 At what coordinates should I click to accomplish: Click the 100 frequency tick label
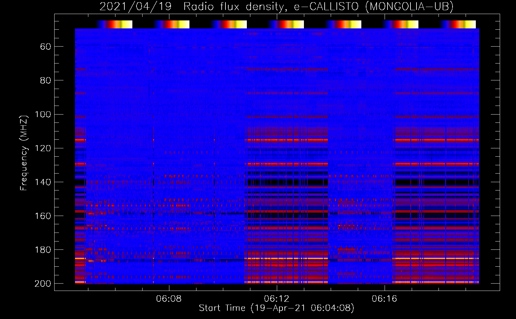43,114
